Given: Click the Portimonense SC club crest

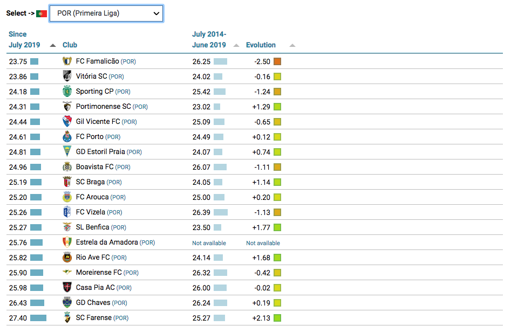Looking at the screenshot, I should 67,107.
